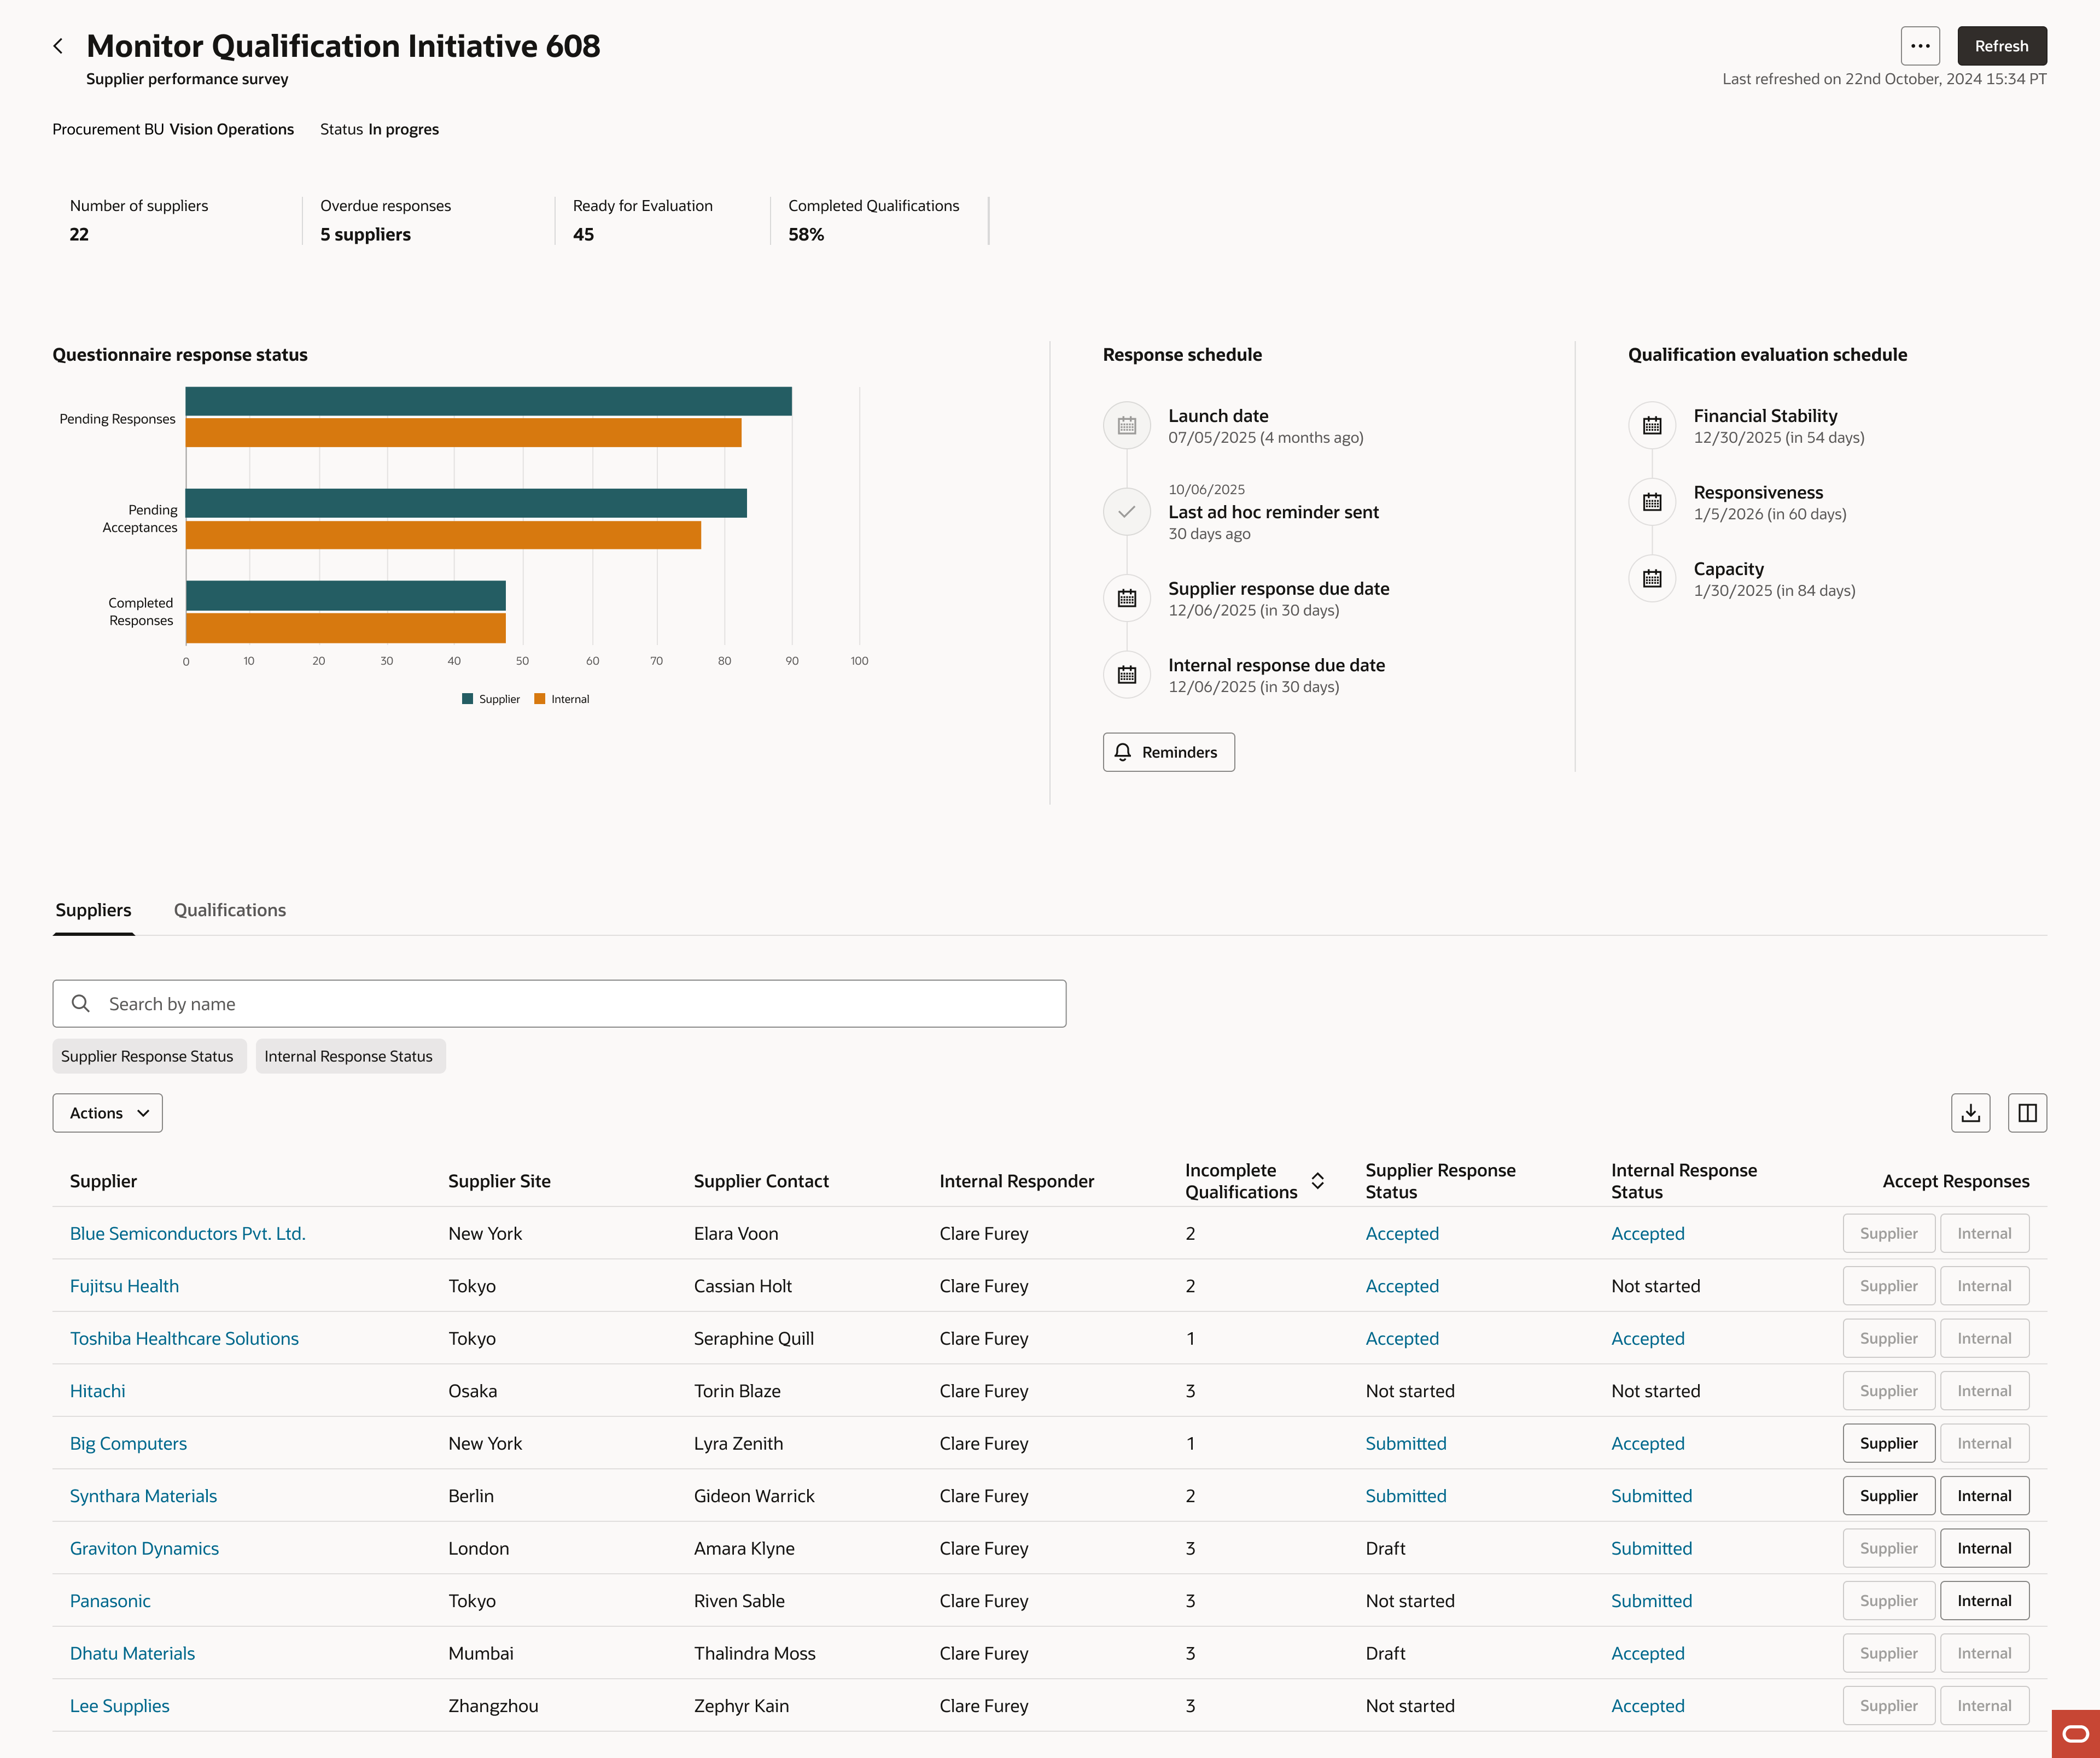Image resolution: width=2100 pixels, height=1758 pixels.
Task: Focus the Search by name field
Action: [559, 1004]
